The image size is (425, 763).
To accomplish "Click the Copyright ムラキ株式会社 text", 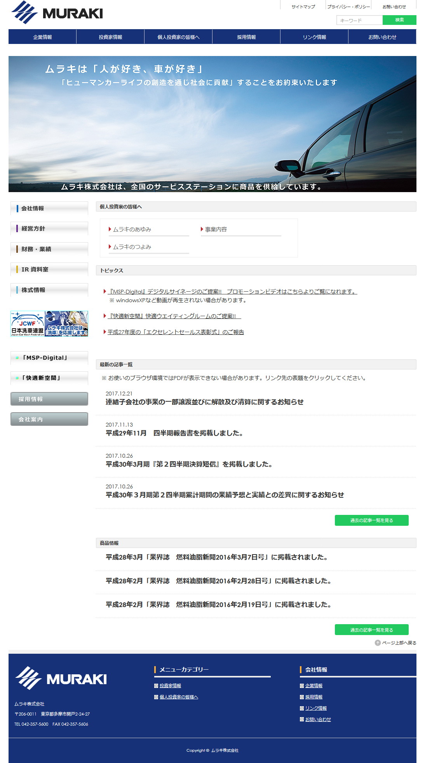I will coord(212,751).
